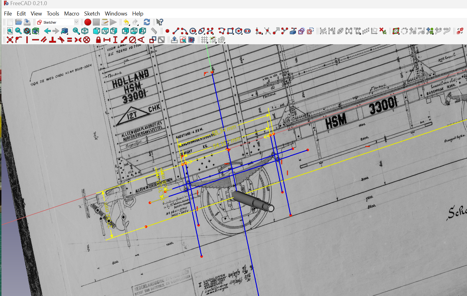The image size is (467, 296).
Task: Activate the What's This help cursor
Action: 160,22
